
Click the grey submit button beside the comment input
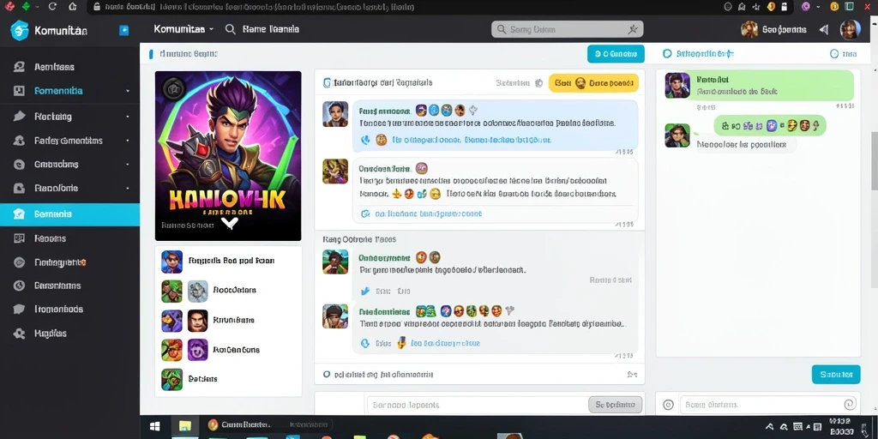coord(615,405)
